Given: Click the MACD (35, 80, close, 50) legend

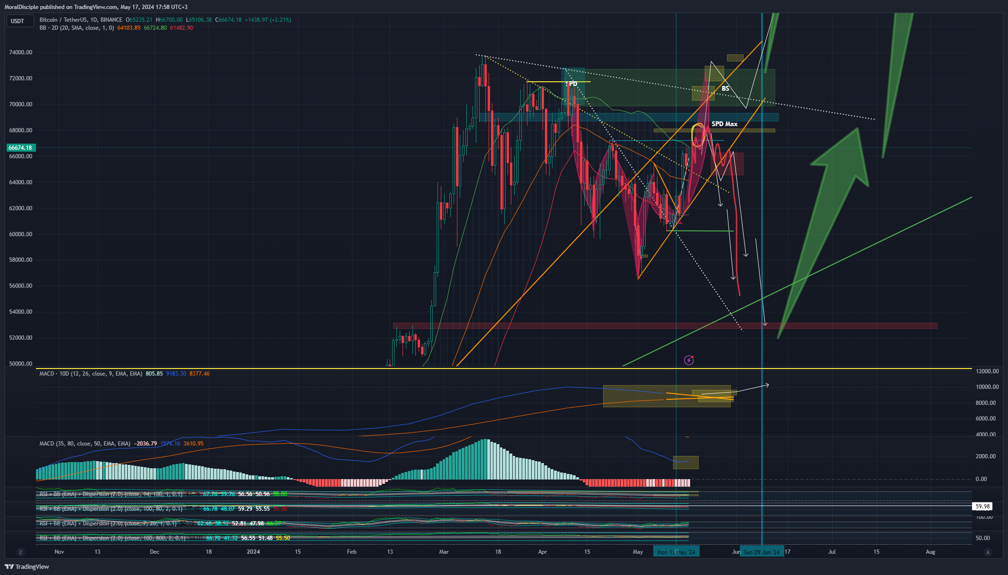Looking at the screenshot, I should 85,444.
